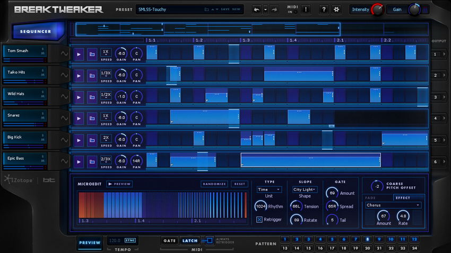
Task: Select pattern 13
Action: [x=285, y=248]
